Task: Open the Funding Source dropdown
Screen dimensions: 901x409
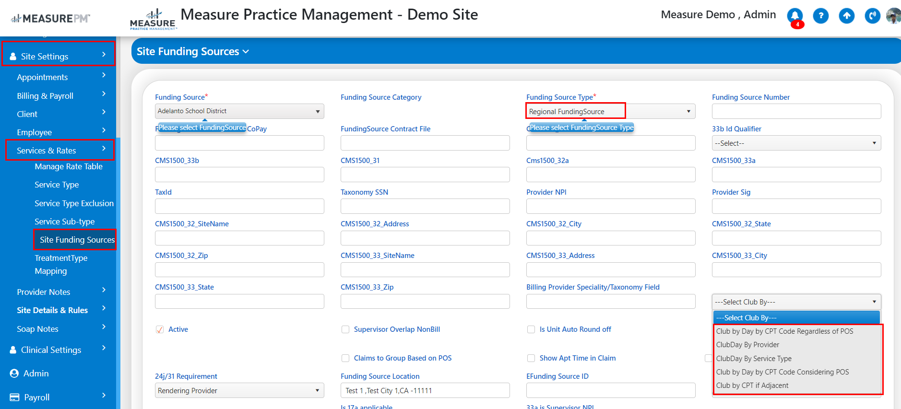Action: pyautogui.click(x=239, y=111)
